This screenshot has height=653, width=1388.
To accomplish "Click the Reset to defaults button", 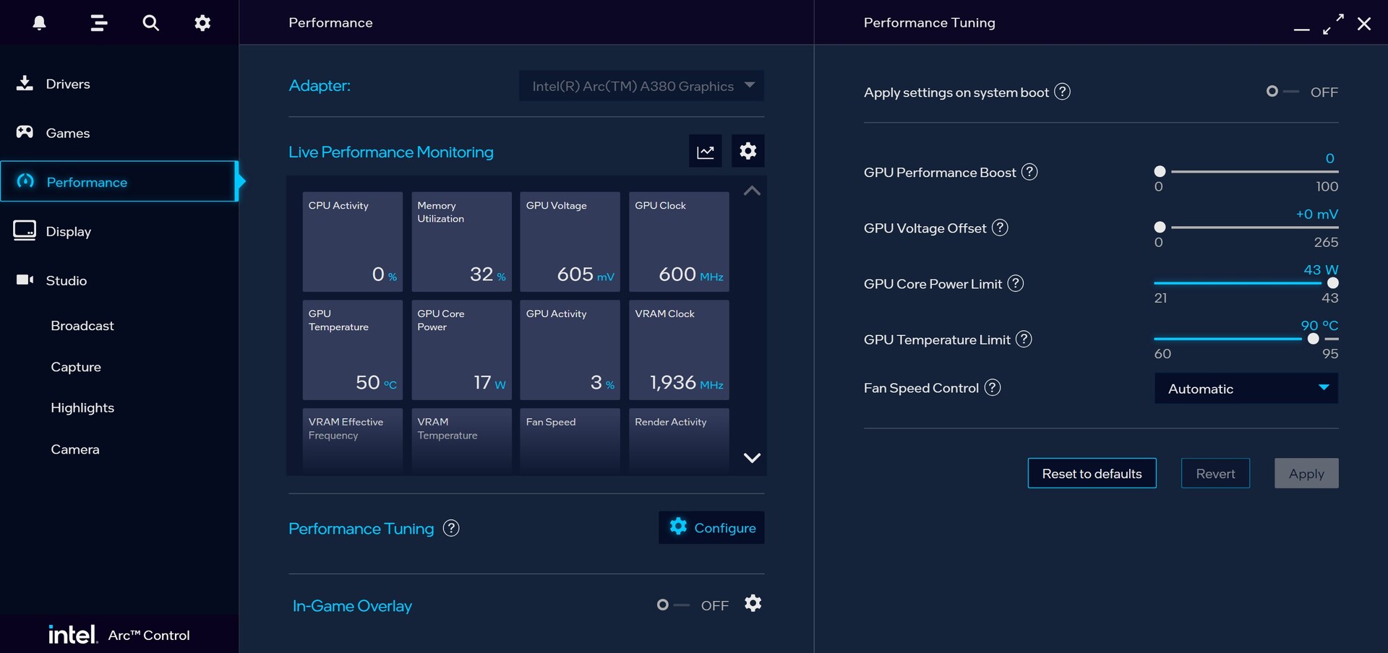I will (x=1092, y=474).
